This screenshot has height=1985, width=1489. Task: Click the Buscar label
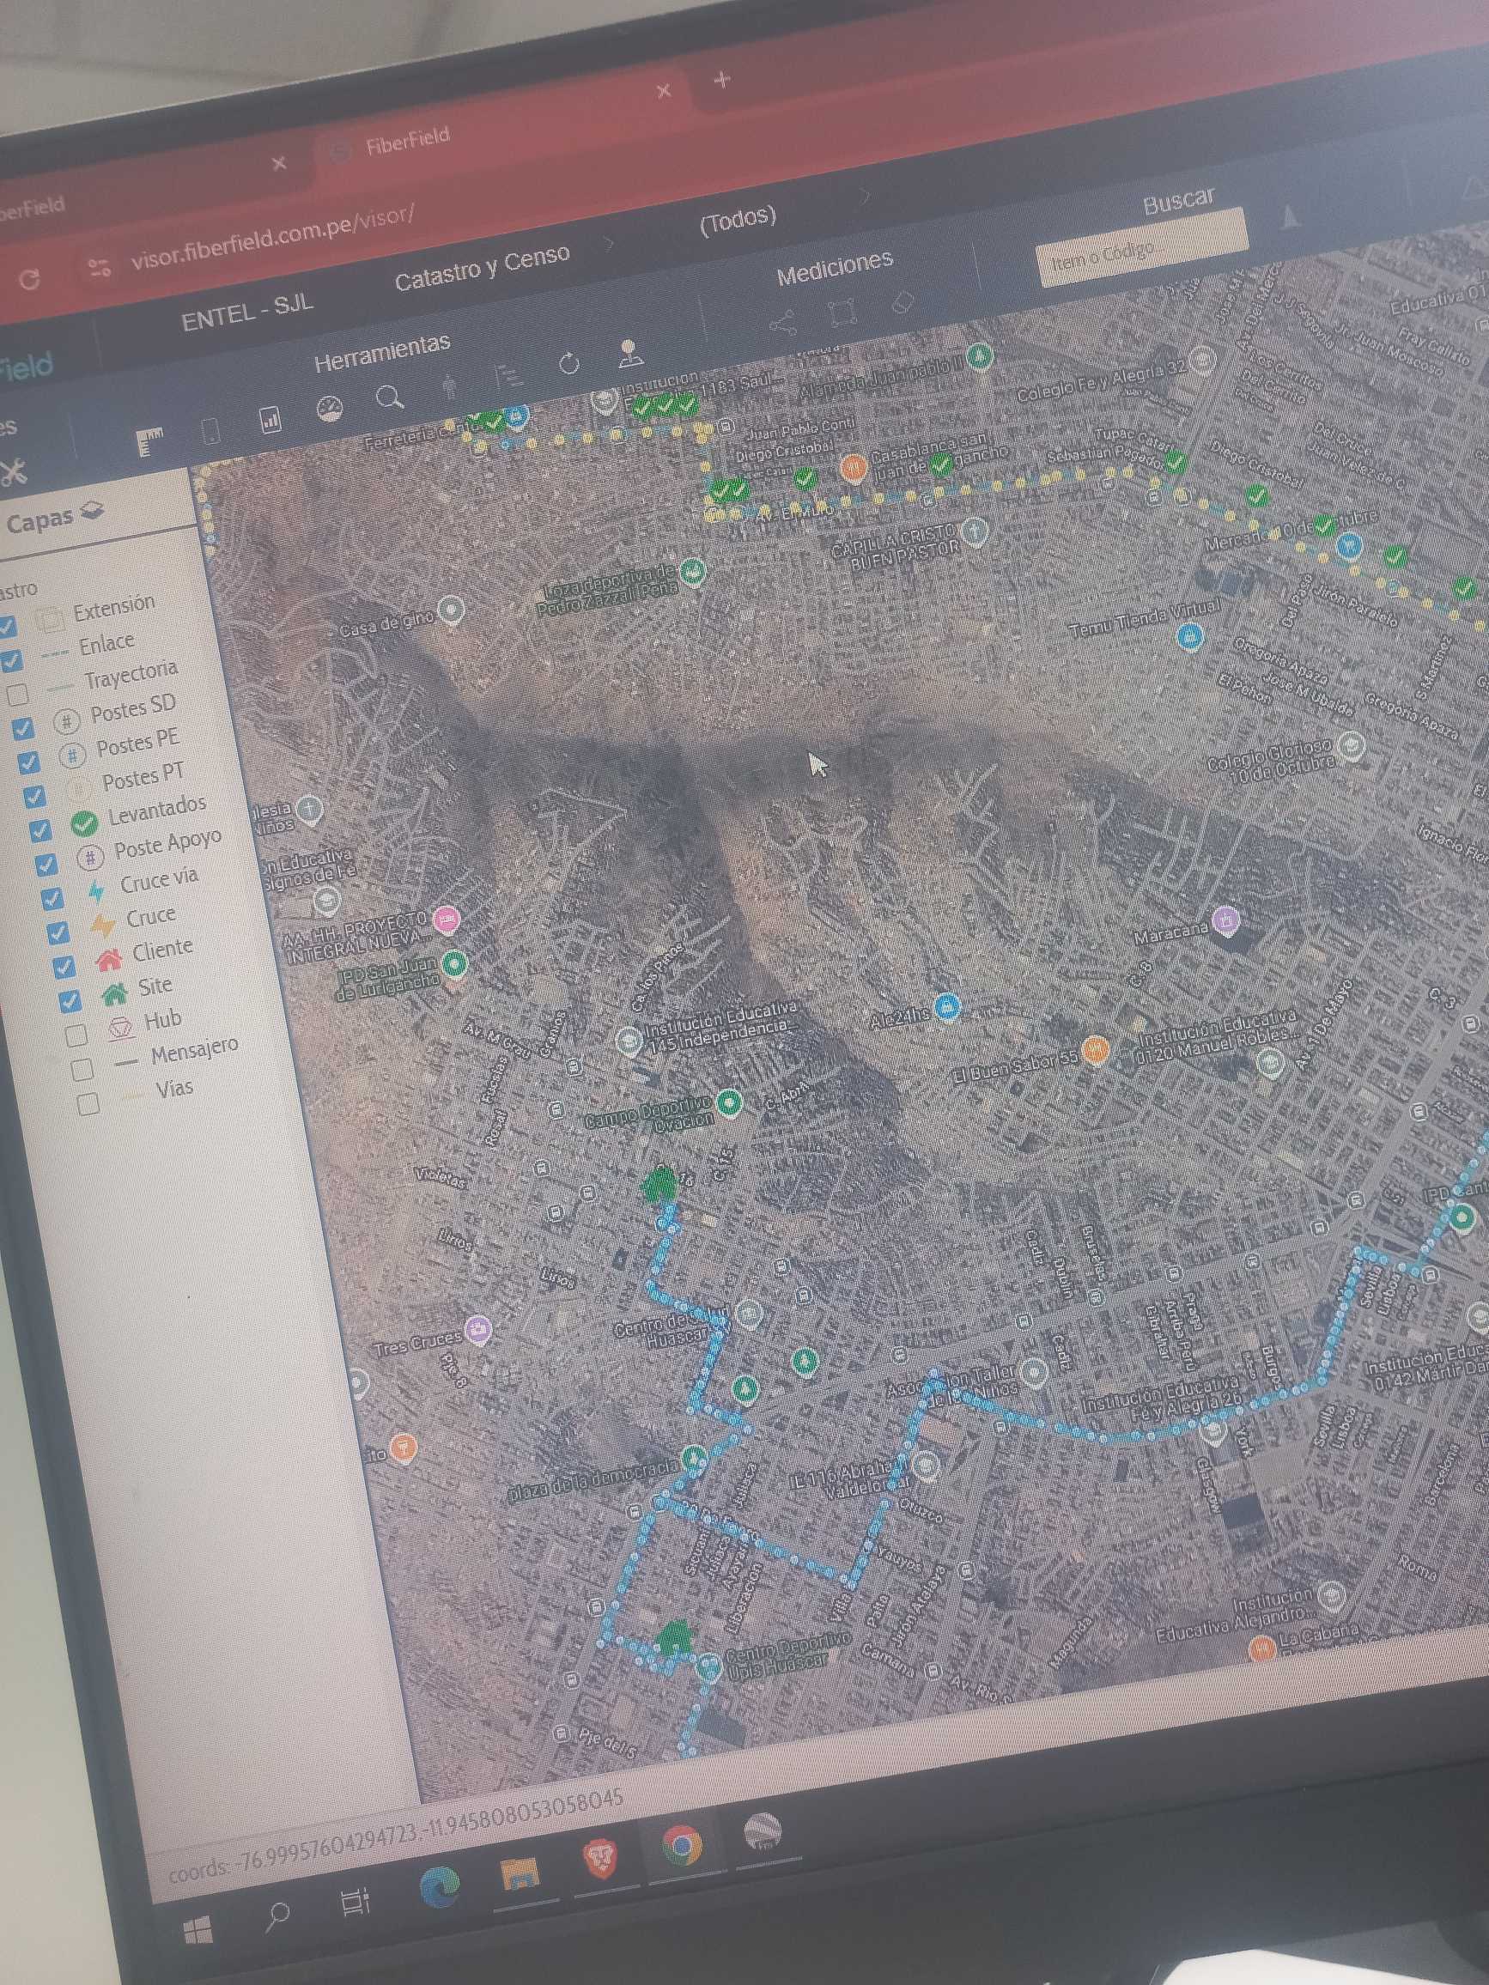pyautogui.click(x=1178, y=202)
